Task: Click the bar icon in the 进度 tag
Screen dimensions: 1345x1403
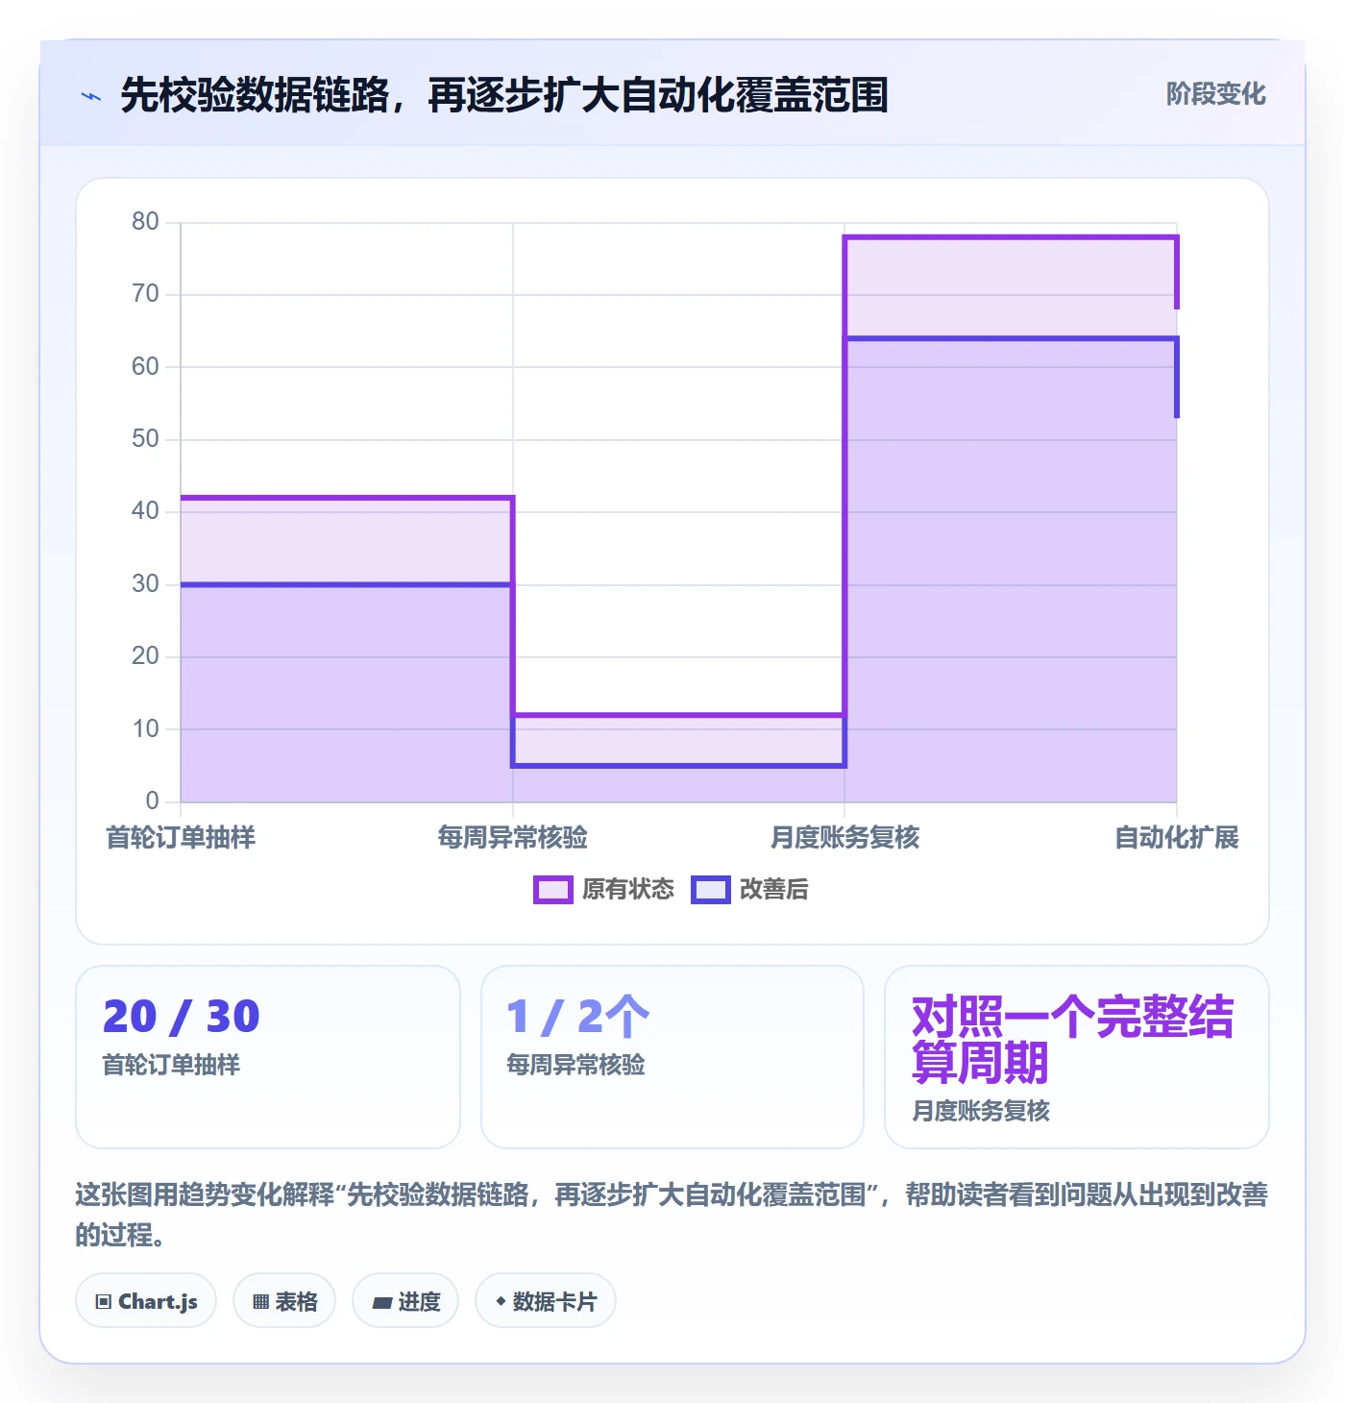Action: pyautogui.click(x=382, y=1303)
